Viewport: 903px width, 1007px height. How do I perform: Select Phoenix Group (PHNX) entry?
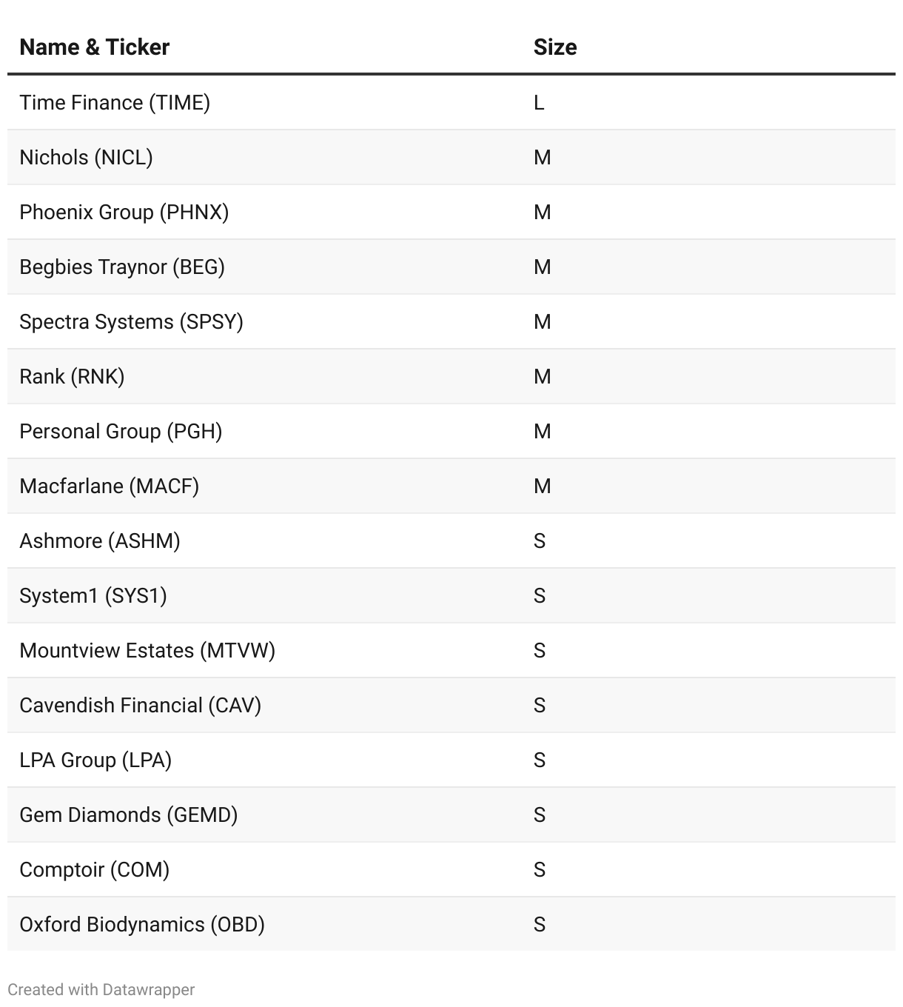click(x=124, y=213)
